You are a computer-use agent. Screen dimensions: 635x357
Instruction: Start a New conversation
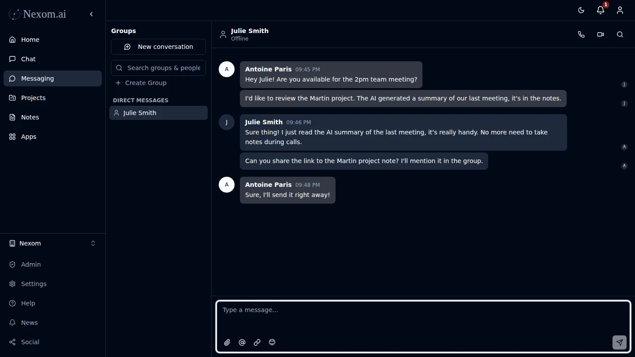tap(158, 47)
